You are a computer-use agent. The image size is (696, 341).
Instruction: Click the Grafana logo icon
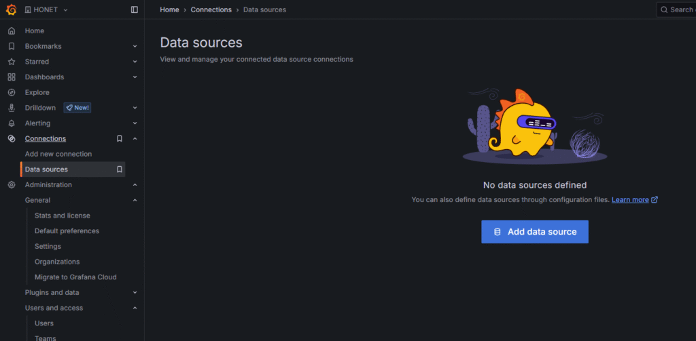pyautogui.click(x=11, y=9)
